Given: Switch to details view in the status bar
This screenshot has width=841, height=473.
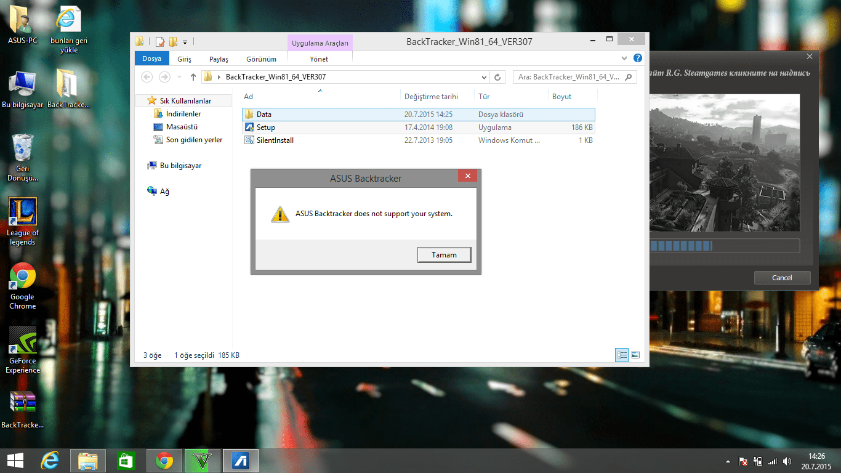Looking at the screenshot, I should (x=622, y=355).
